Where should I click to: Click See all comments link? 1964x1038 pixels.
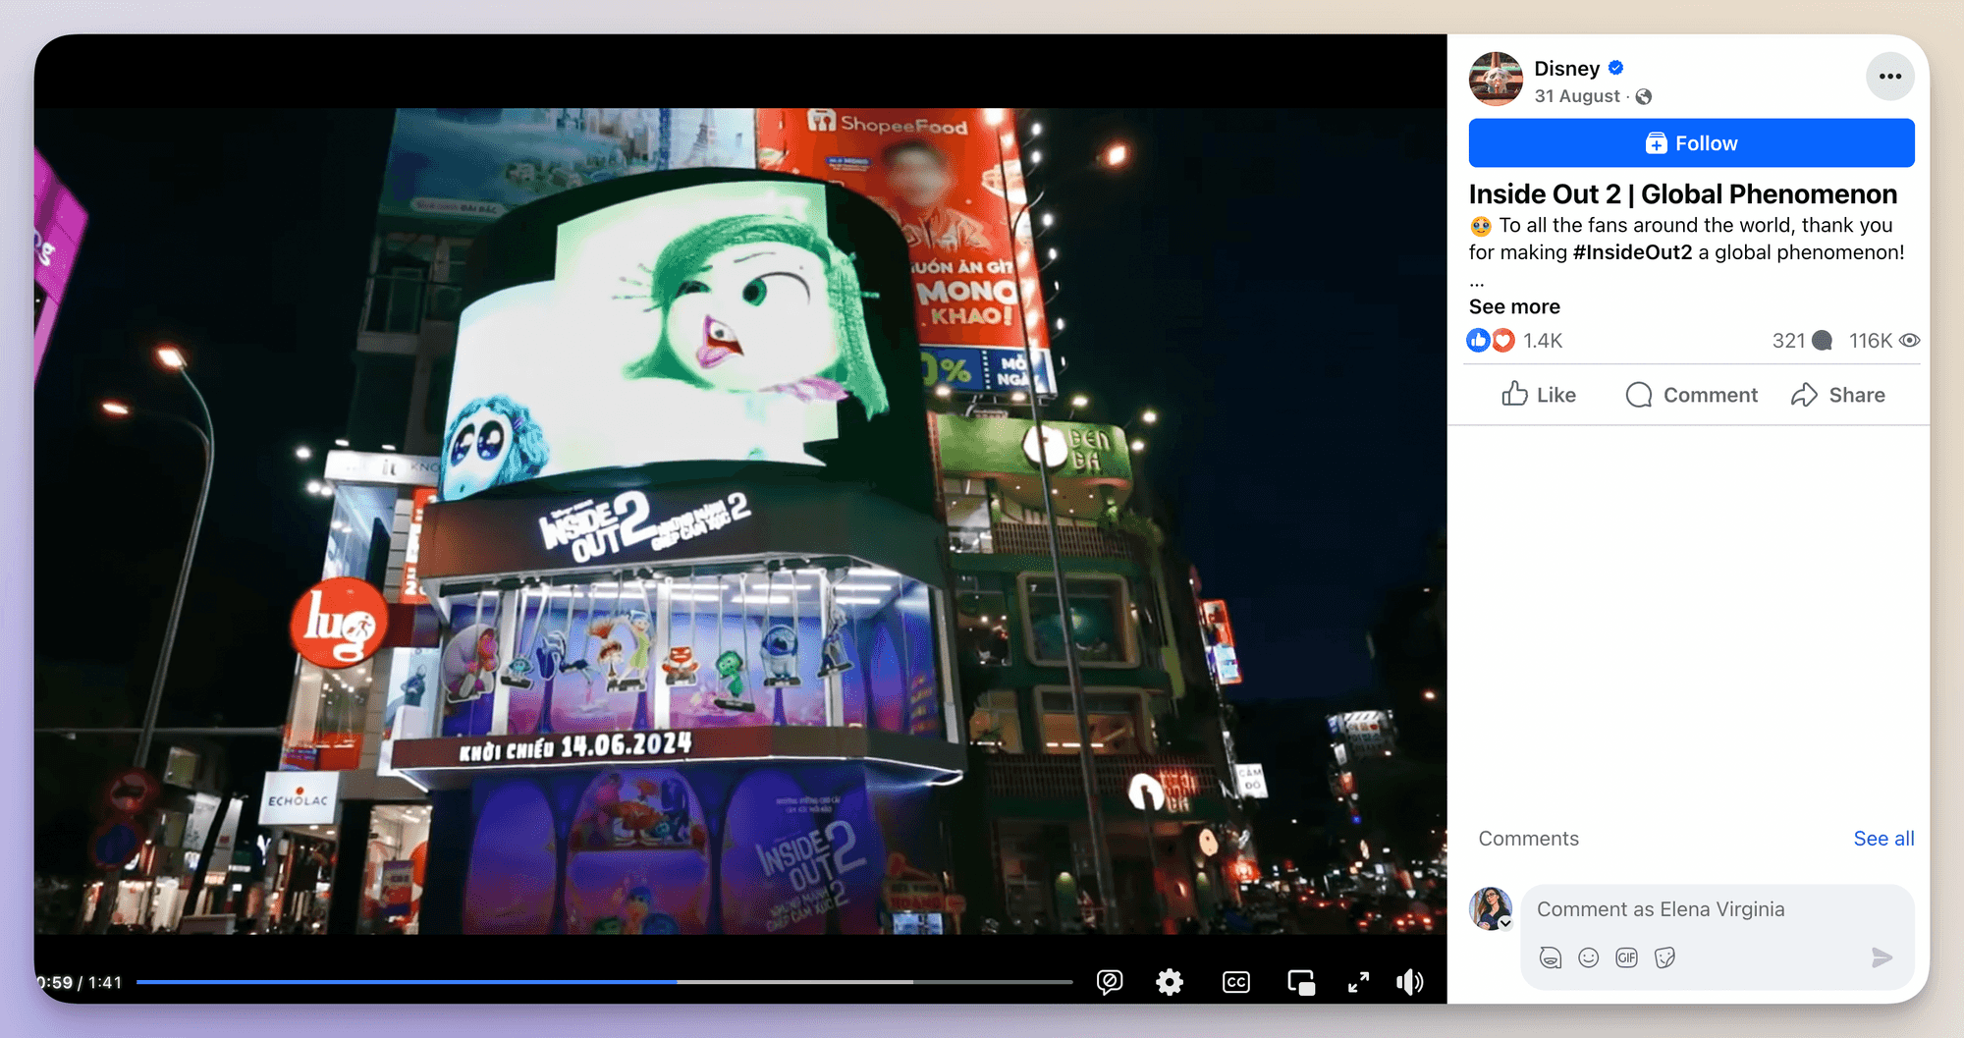click(1883, 839)
